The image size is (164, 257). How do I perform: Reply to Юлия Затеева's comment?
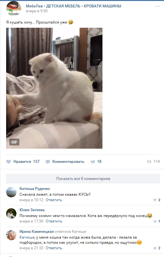tap(54, 221)
